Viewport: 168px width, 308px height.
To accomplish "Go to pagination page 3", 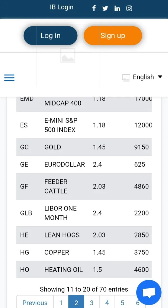I will pyautogui.click(x=92, y=303).
